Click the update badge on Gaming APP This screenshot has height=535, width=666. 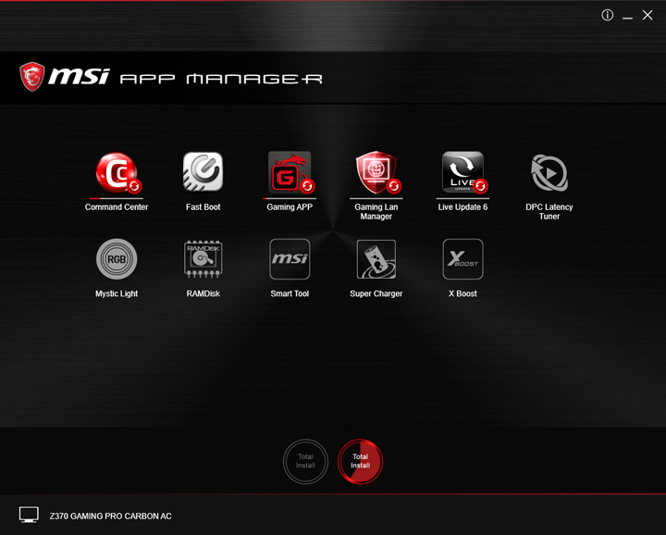307,186
